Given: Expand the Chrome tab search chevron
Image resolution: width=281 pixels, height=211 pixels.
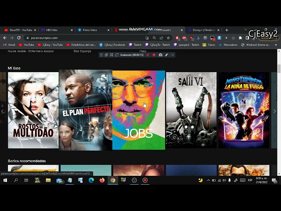Looking at the screenshot, I should click(246, 29).
